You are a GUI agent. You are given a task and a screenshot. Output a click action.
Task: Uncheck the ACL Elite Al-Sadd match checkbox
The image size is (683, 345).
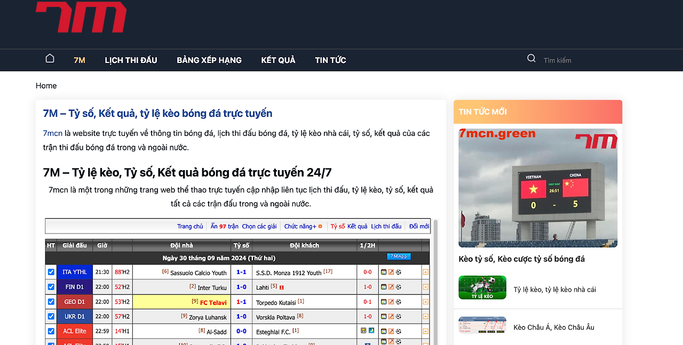pos(51,331)
